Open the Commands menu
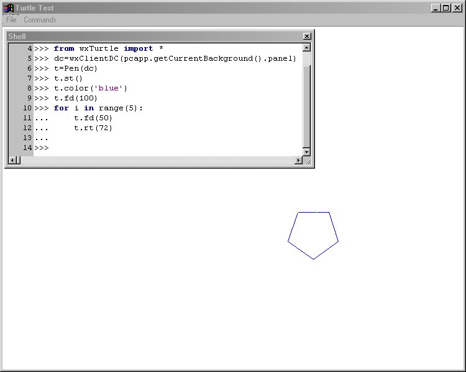Screen dimensions: 466x372 (40, 20)
